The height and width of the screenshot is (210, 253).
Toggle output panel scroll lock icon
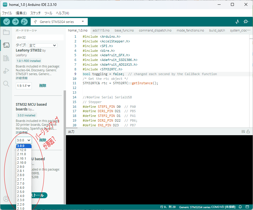coord(248,132)
